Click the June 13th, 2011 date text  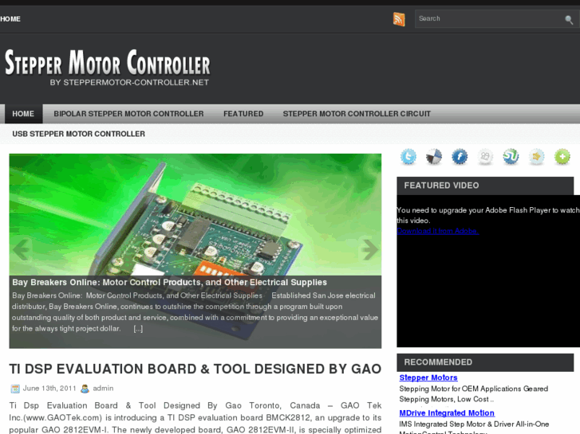pos(49,389)
